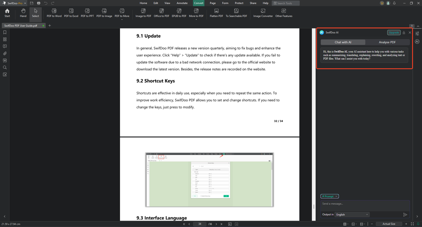Convert PDF to PPT
Image resolution: width=422 pixels, height=227 pixels.
87,13
